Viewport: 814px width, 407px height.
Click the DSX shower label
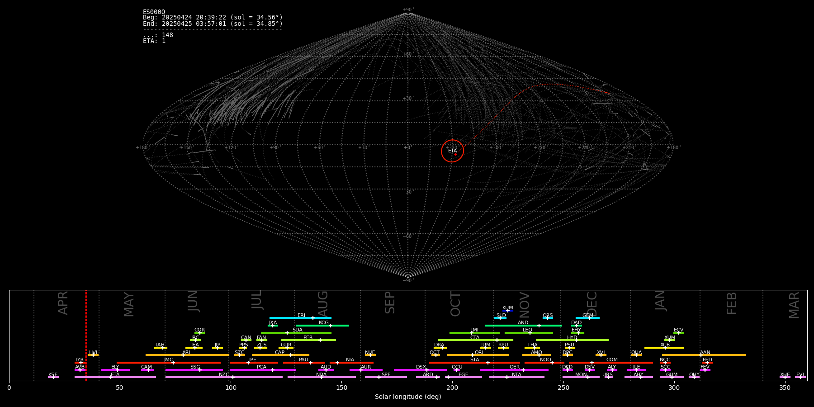[x=421, y=367]
